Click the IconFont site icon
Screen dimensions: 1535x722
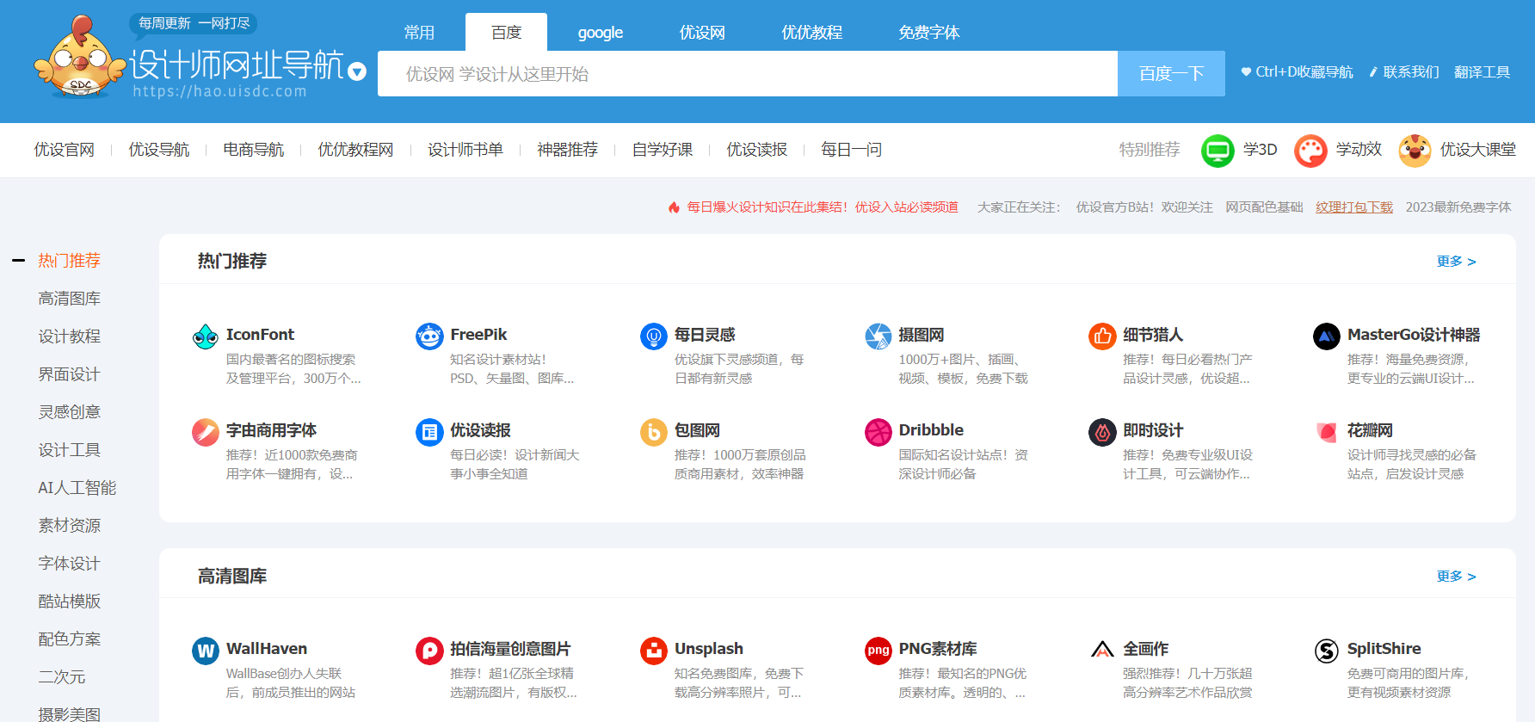206,336
